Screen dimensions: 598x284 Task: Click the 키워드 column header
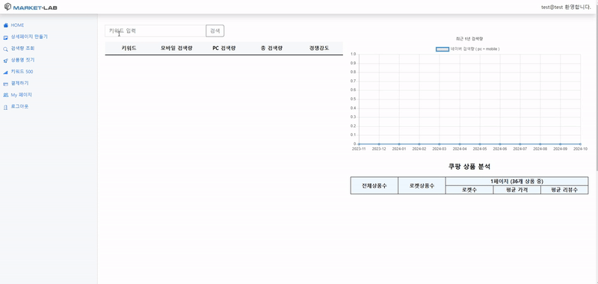[129, 49]
